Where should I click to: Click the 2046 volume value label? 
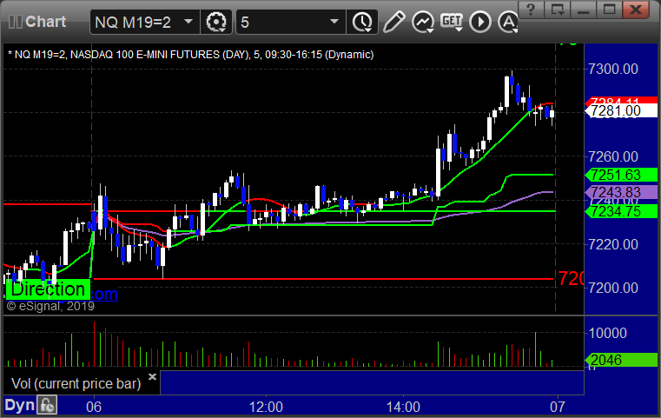click(620, 360)
